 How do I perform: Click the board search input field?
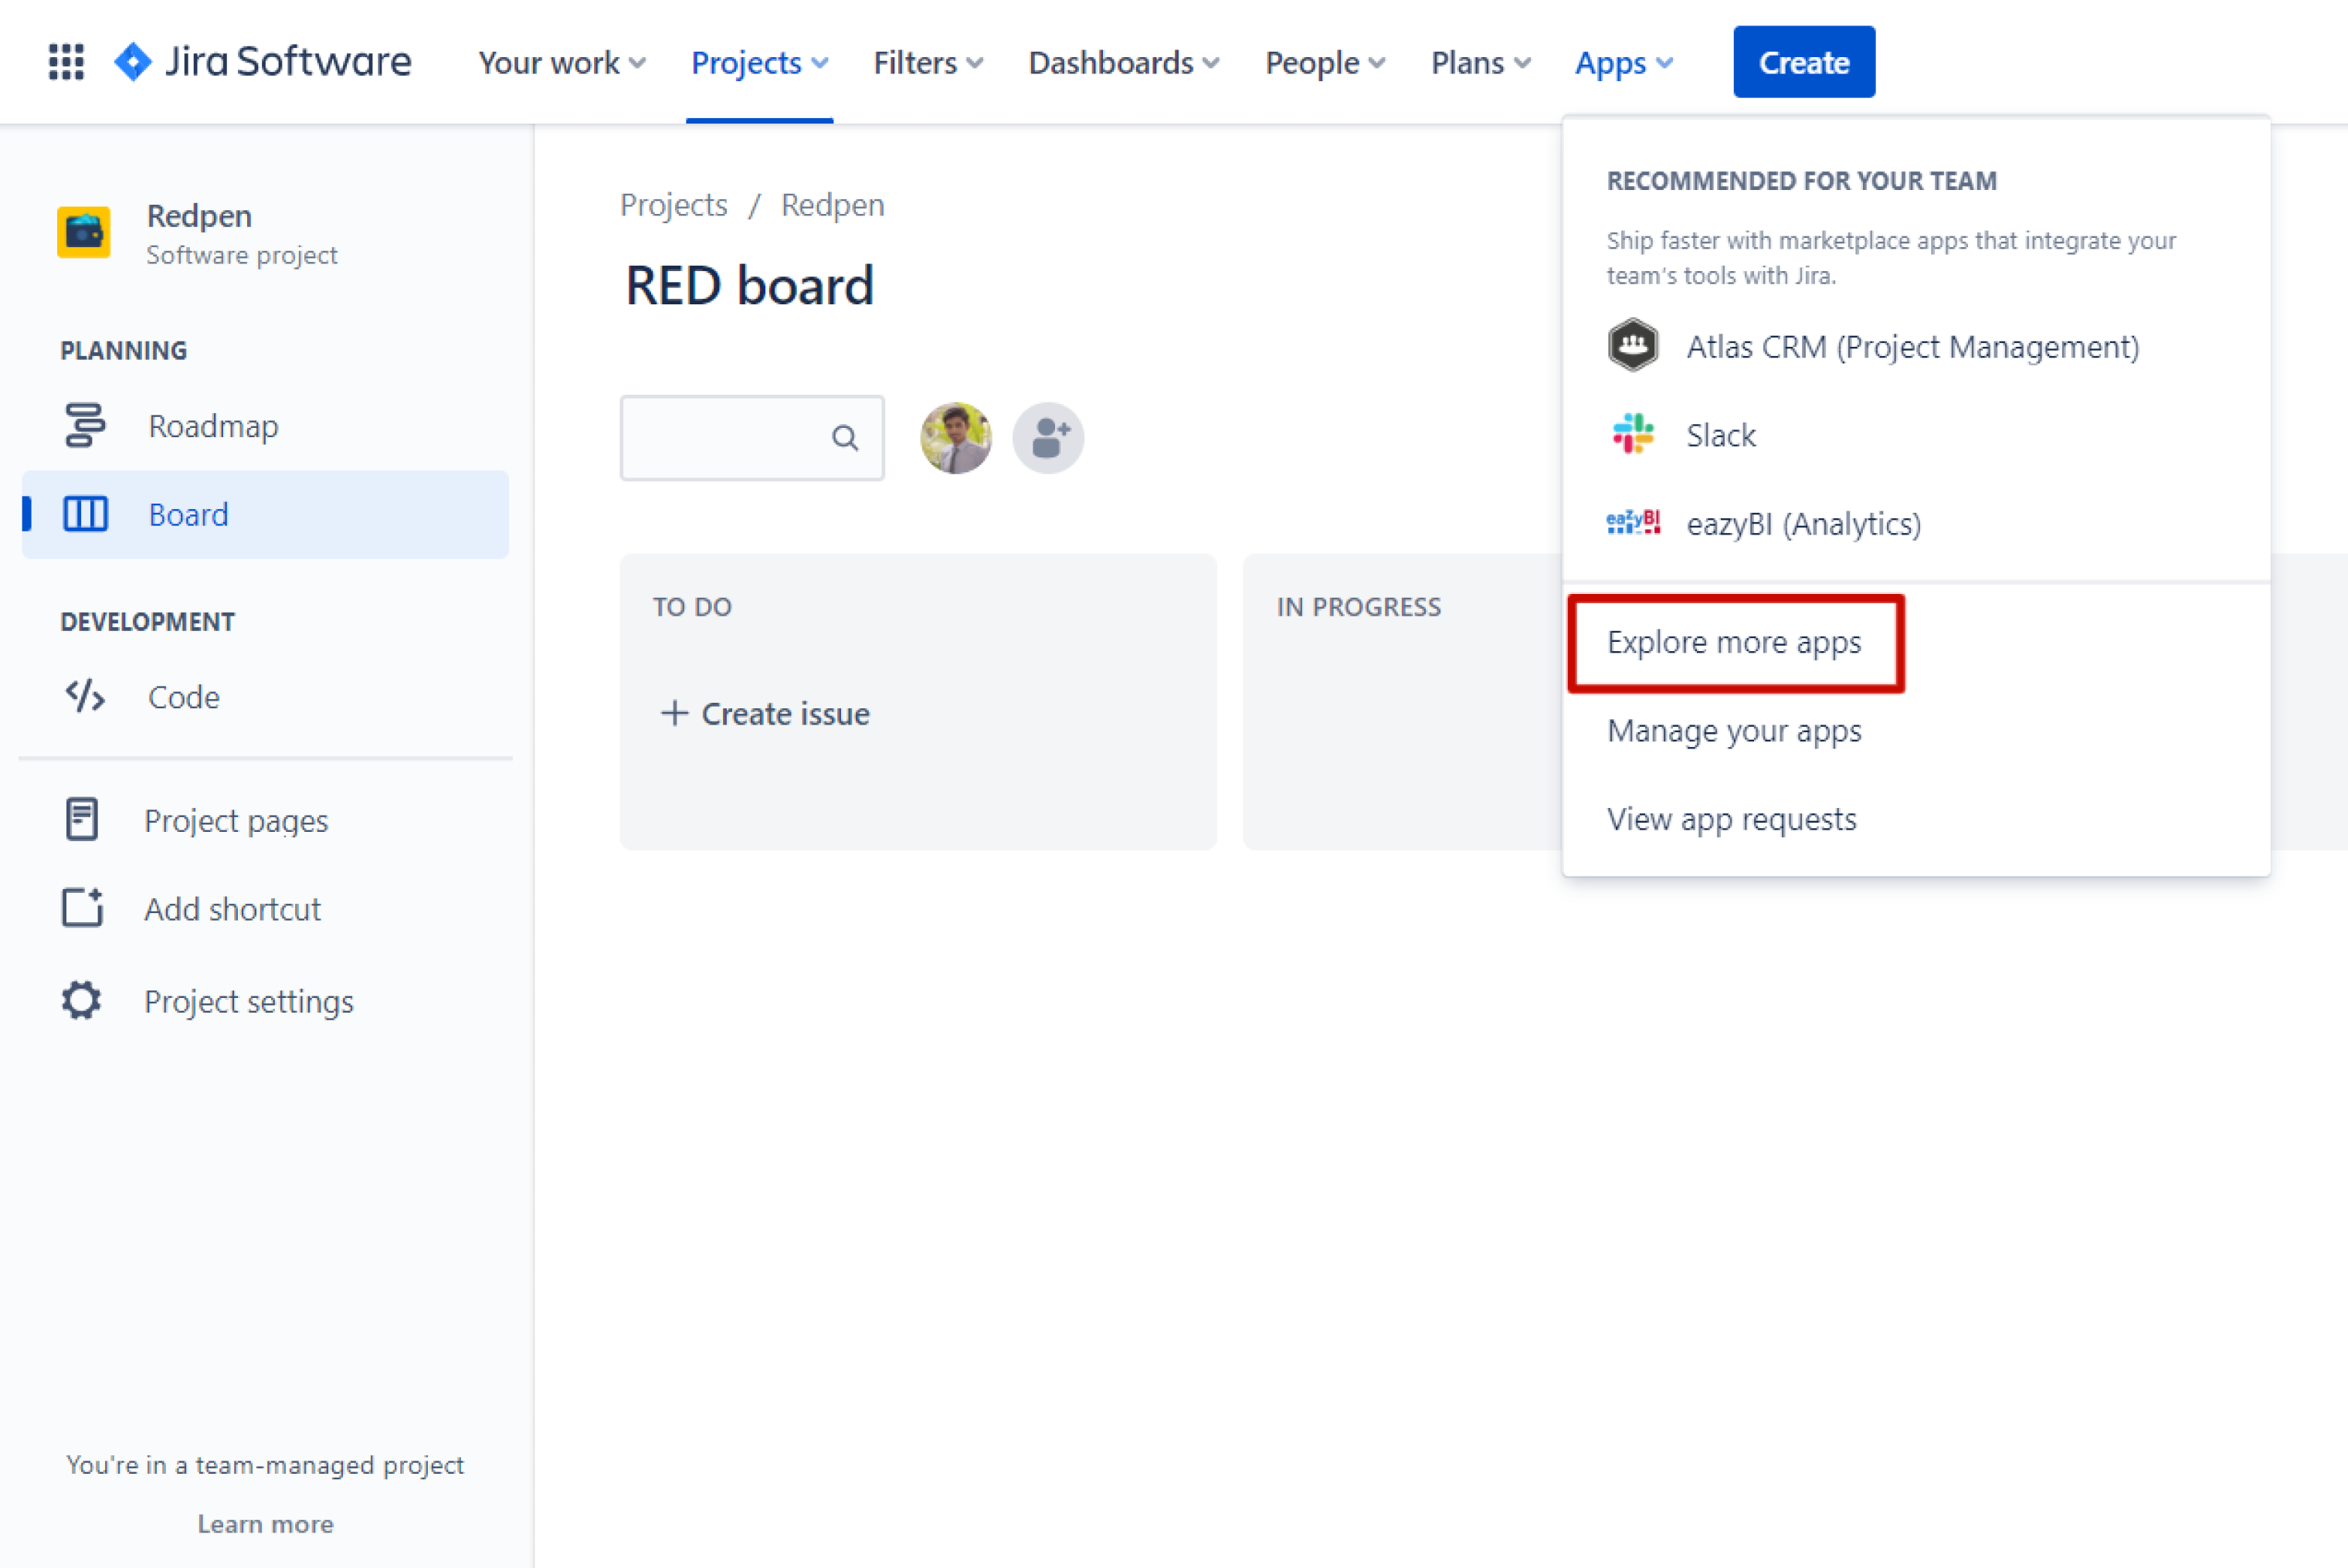[x=751, y=438]
